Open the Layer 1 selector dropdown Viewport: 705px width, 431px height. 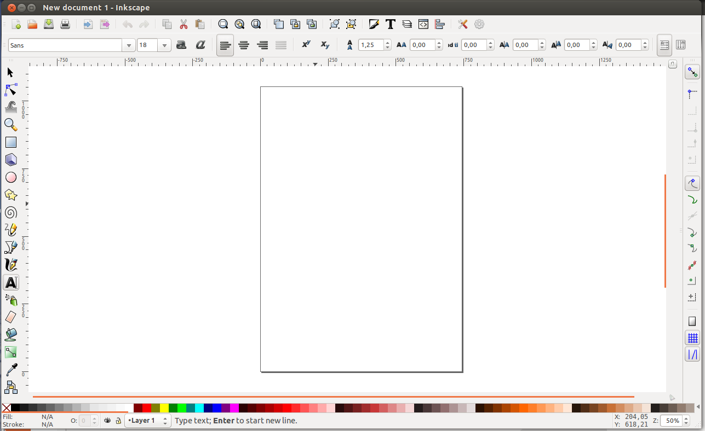[x=148, y=421]
